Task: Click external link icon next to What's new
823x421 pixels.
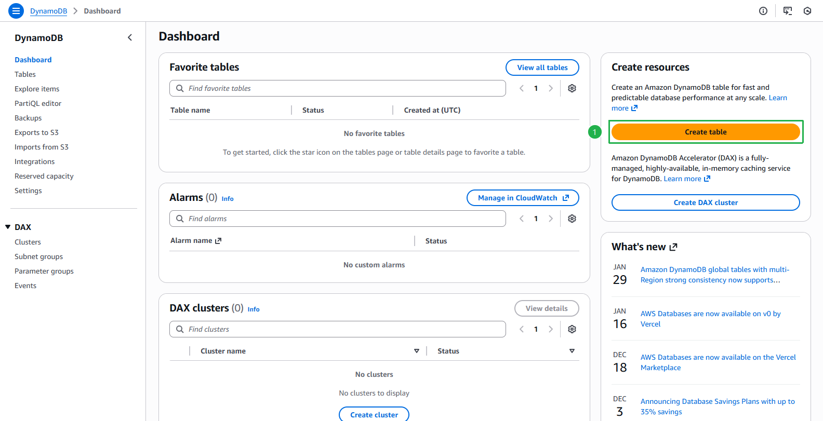Action: point(673,247)
